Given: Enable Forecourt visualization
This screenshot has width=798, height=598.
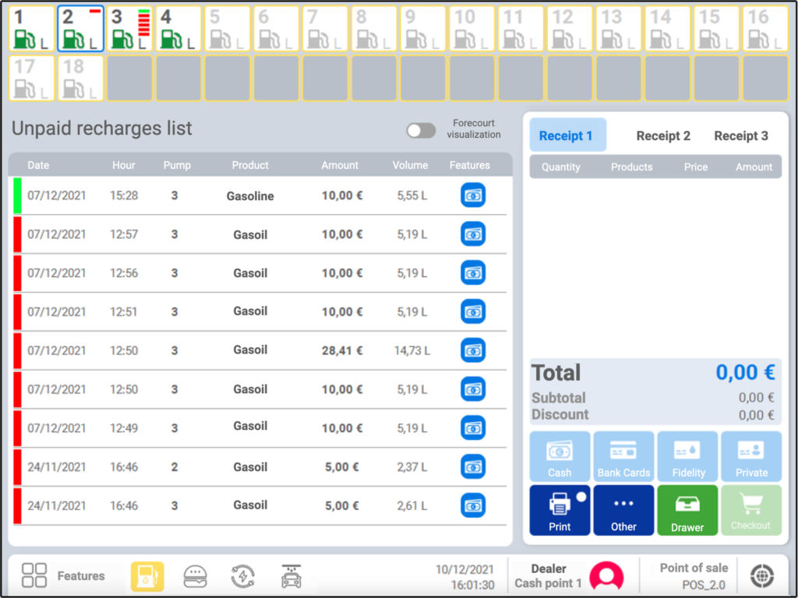Looking at the screenshot, I should click(421, 131).
